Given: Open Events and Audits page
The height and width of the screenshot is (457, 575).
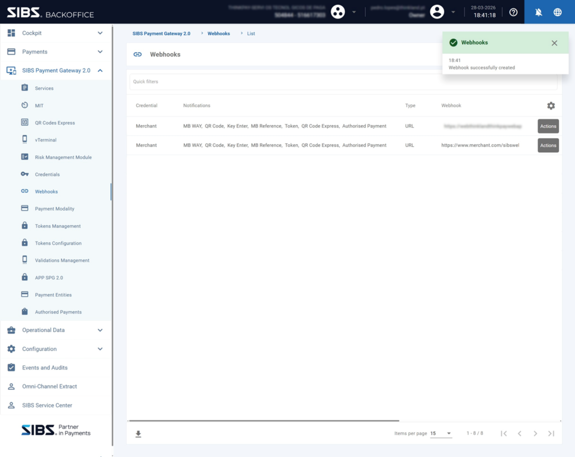Looking at the screenshot, I should 45,368.
